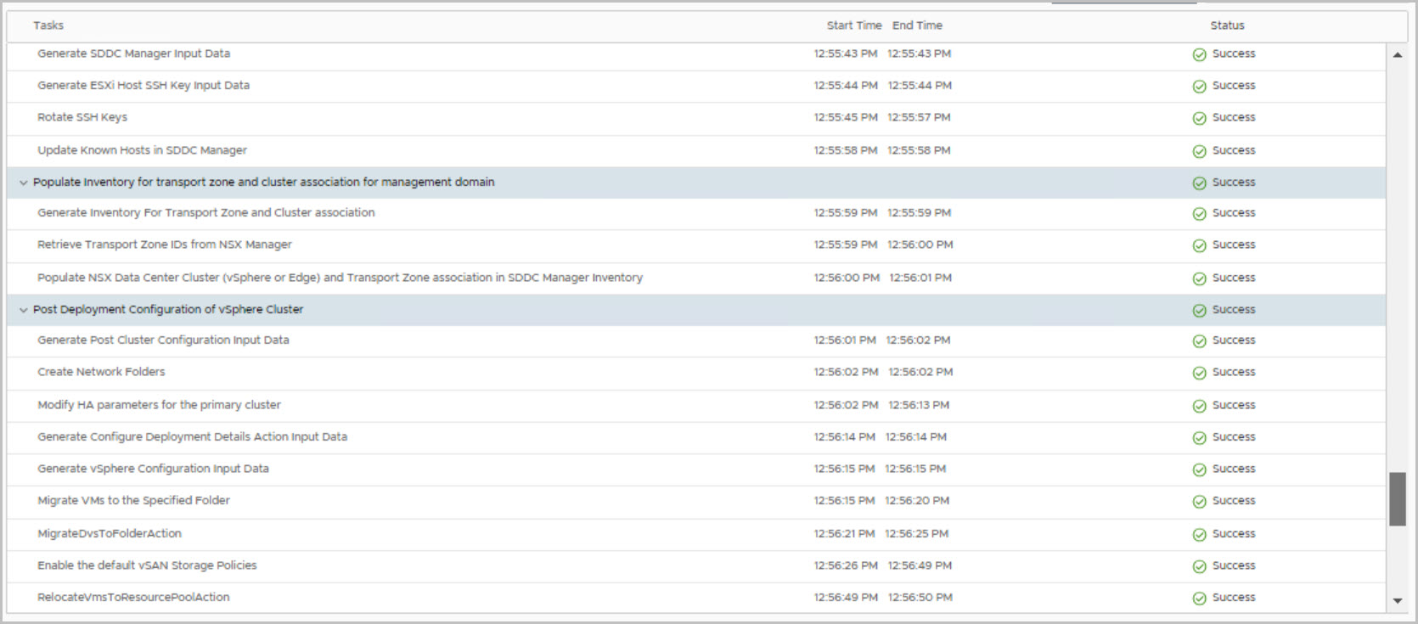Click the Start Time column header
The image size is (1418, 624).
(853, 25)
